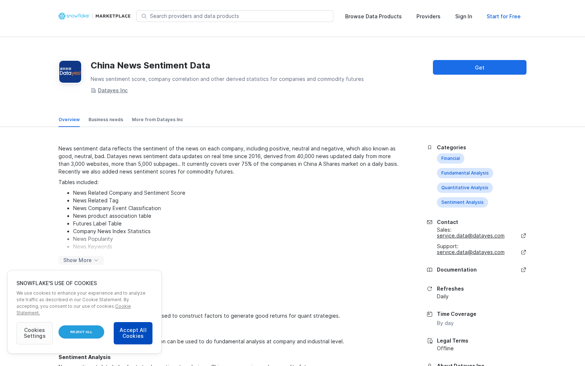
Task: Open external link icon for Documentation
Action: point(524,270)
